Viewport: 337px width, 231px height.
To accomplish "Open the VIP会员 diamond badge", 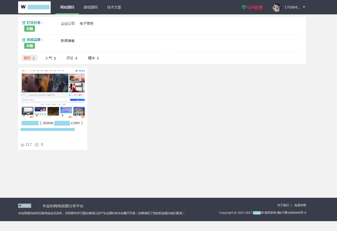I will [252, 7].
